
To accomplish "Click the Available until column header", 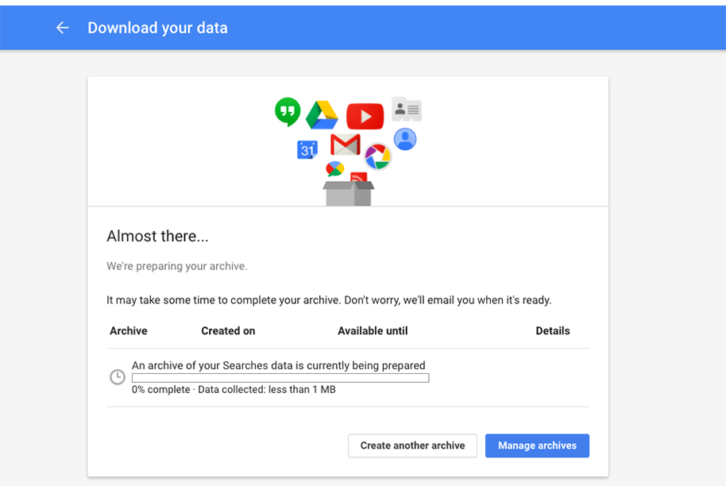I will coord(373,331).
